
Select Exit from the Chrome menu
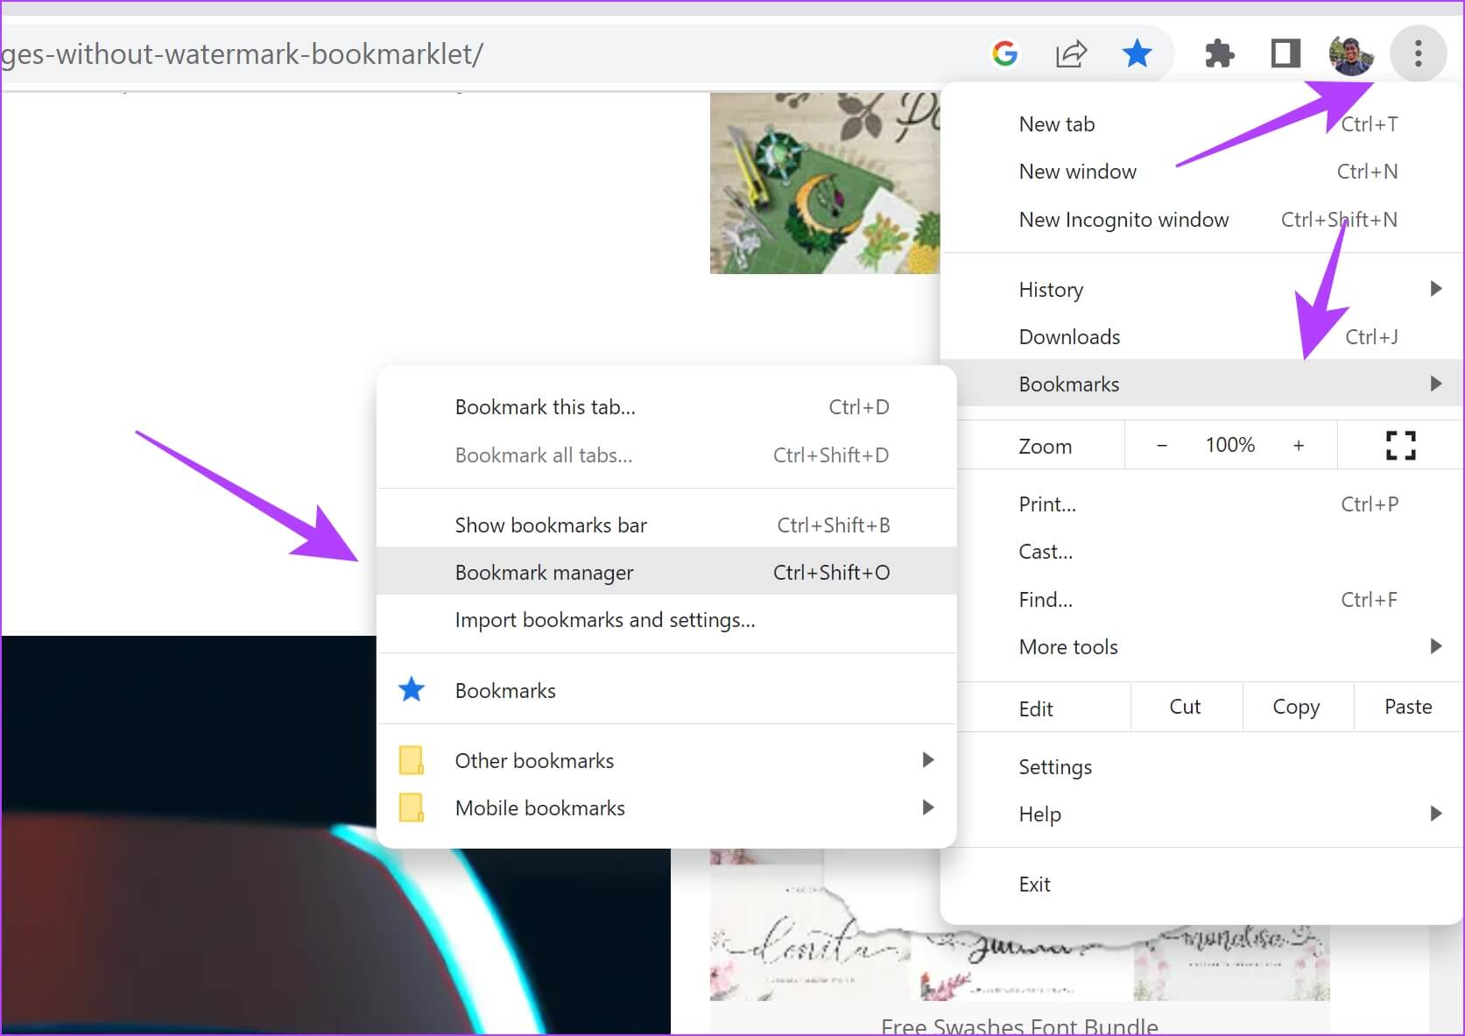pyautogui.click(x=1201, y=884)
